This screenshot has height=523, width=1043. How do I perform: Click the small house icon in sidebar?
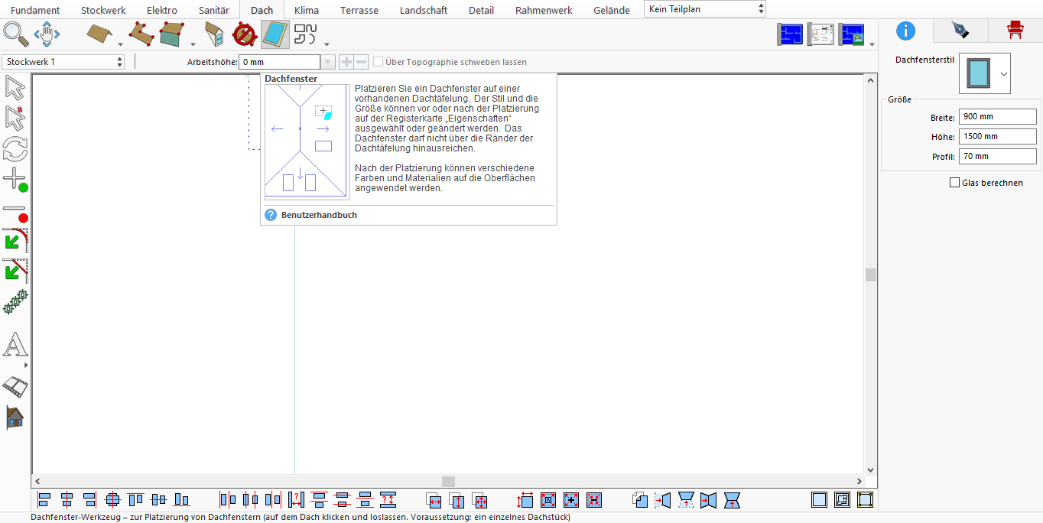point(15,417)
